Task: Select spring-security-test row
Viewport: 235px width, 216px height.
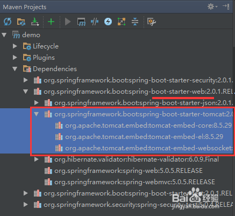Action: tap(117, 205)
